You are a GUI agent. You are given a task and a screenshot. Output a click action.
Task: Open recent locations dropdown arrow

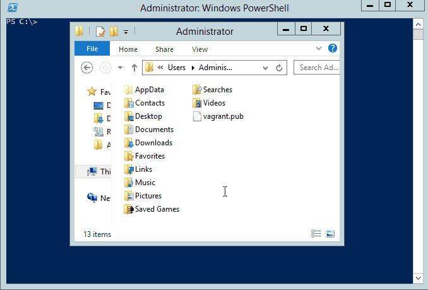coord(120,68)
